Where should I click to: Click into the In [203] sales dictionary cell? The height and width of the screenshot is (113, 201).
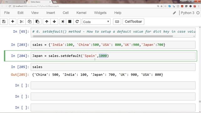click(x=113, y=45)
